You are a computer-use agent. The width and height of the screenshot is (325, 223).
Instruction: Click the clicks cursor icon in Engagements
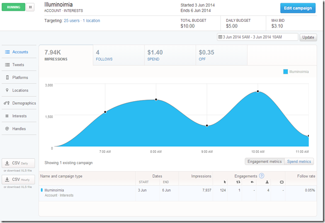click(224, 182)
